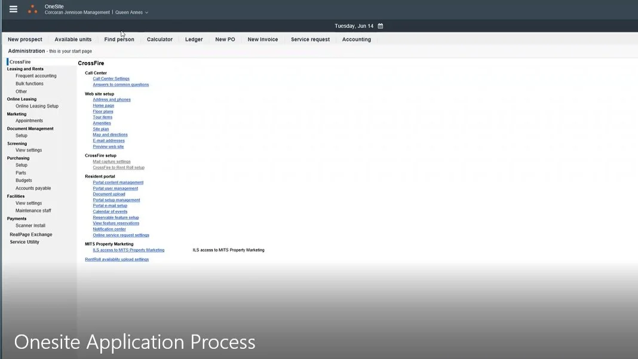Viewport: 638px width, 359px height.
Task: Open View settings under Facilities
Action: coord(29,203)
